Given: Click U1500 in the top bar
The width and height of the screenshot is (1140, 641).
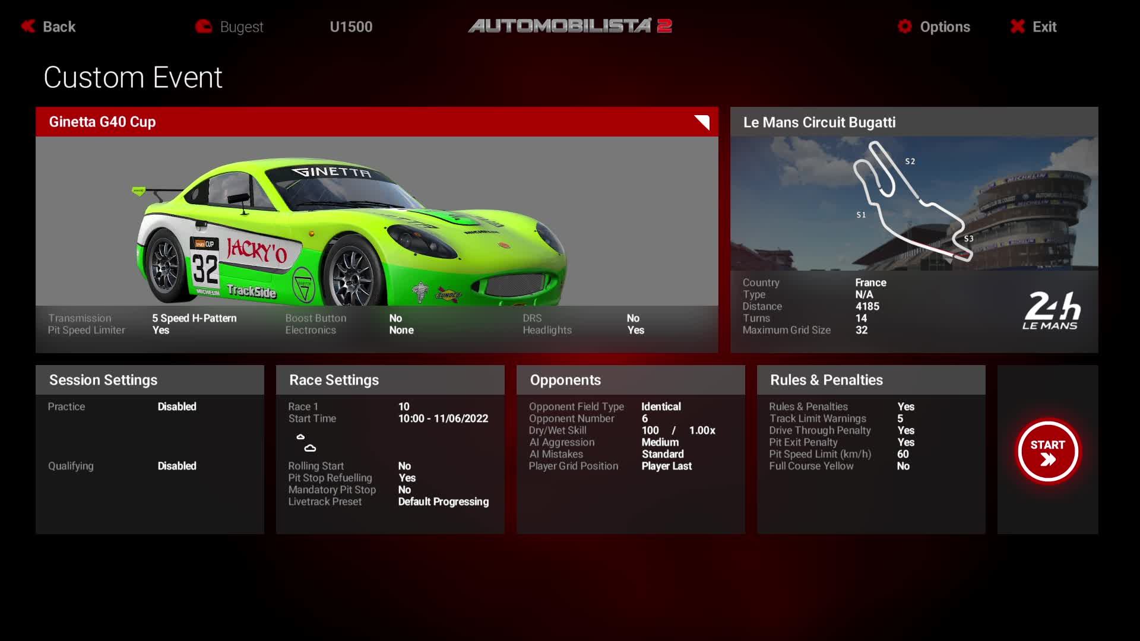Looking at the screenshot, I should (351, 26).
